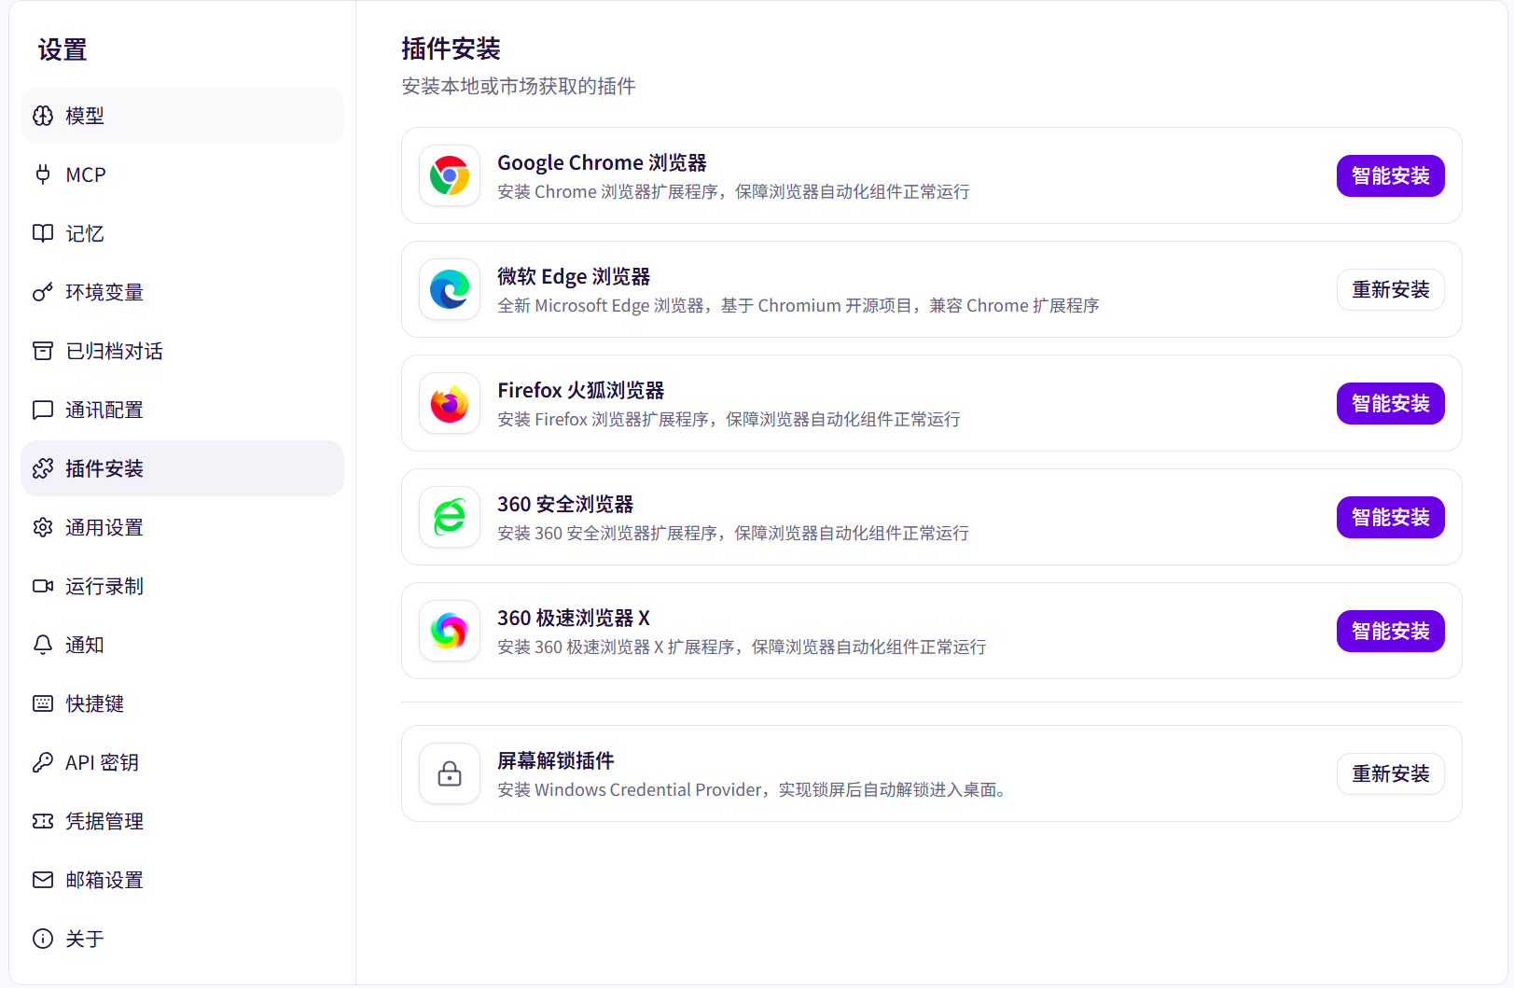Open 邮箱设置 page
The width and height of the screenshot is (1514, 988).
(x=183, y=880)
